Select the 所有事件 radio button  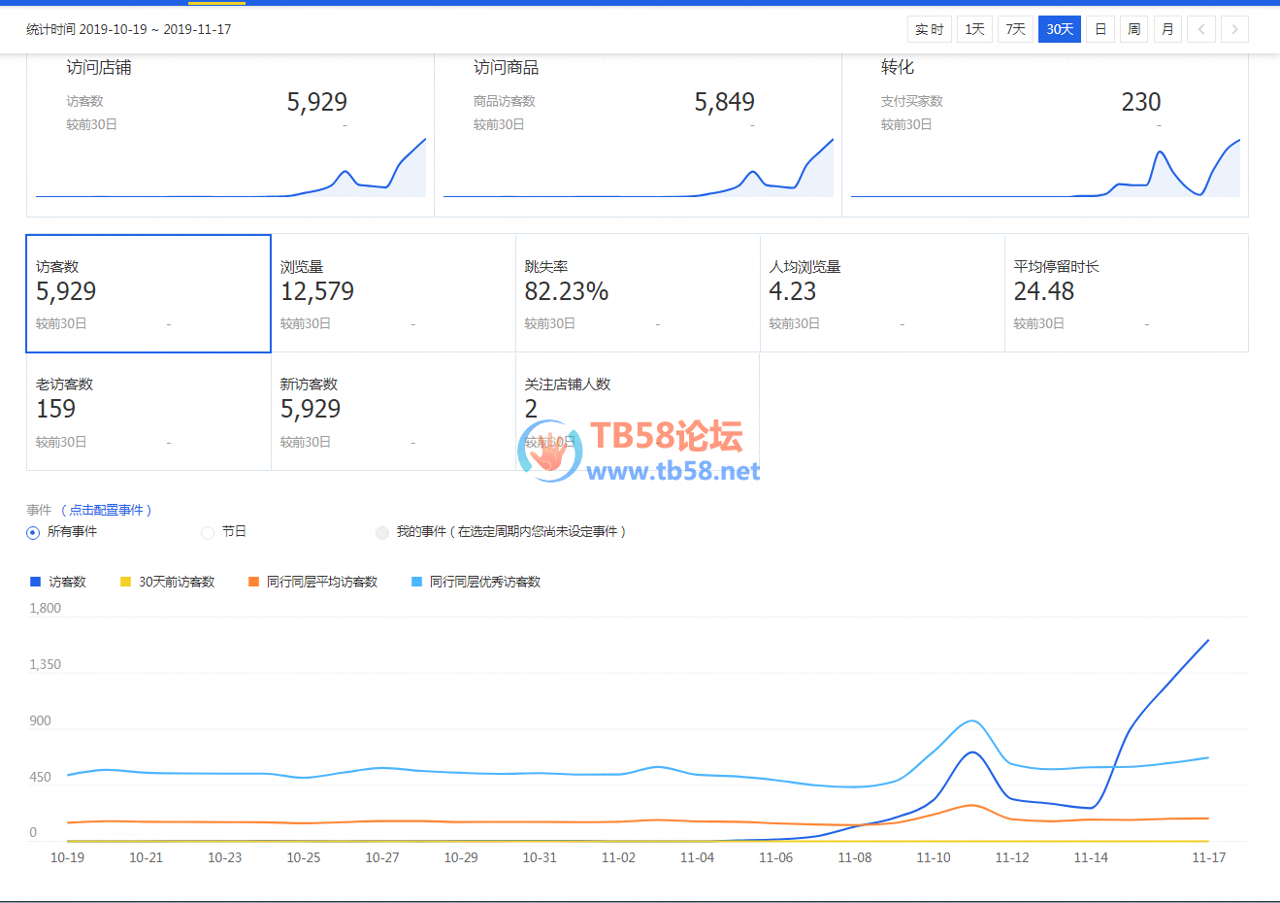(33, 532)
